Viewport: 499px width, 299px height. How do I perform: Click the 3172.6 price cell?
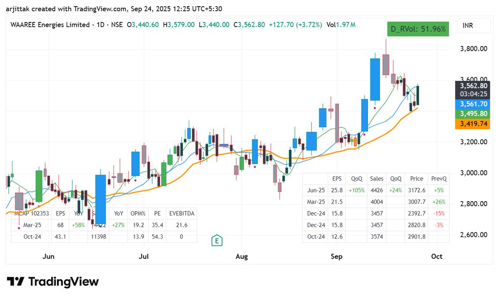pos(417,190)
